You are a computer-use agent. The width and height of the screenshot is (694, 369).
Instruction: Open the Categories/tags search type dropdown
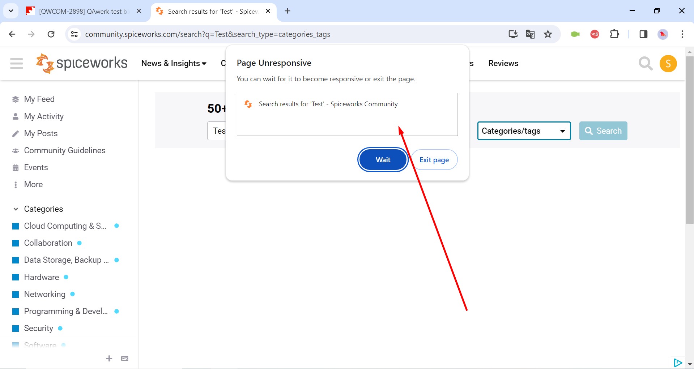524,131
